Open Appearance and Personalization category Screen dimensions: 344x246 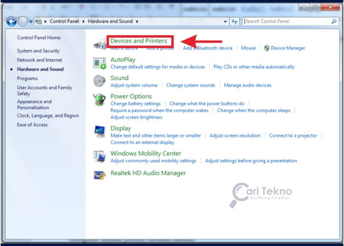coord(35,105)
